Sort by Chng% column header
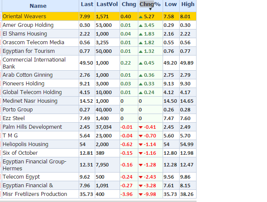This screenshot has height=202, width=267. [x=150, y=4]
